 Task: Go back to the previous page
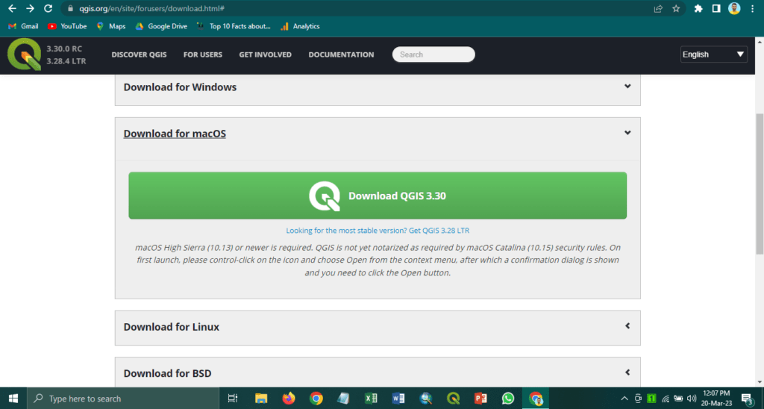(12, 9)
